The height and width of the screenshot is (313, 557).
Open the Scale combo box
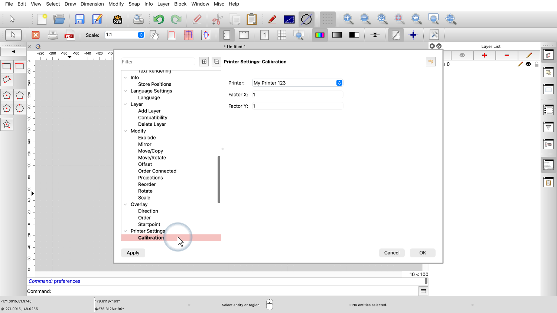pos(141,35)
